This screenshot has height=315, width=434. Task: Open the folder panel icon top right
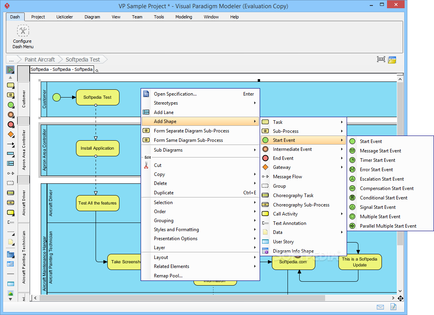click(392, 60)
